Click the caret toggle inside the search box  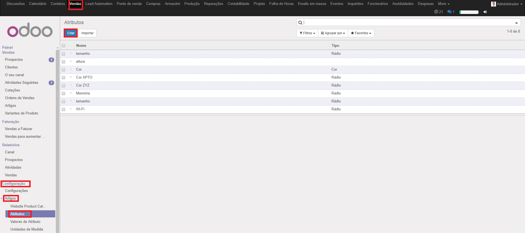(x=516, y=23)
